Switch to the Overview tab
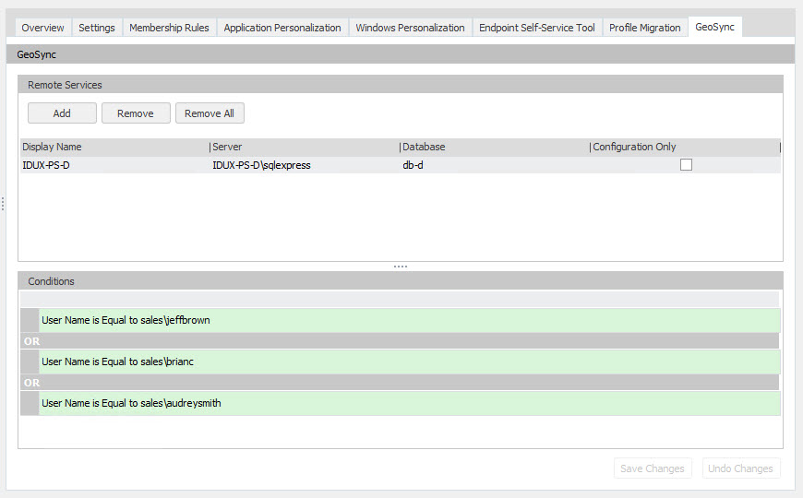803x498 pixels. pyautogui.click(x=43, y=28)
